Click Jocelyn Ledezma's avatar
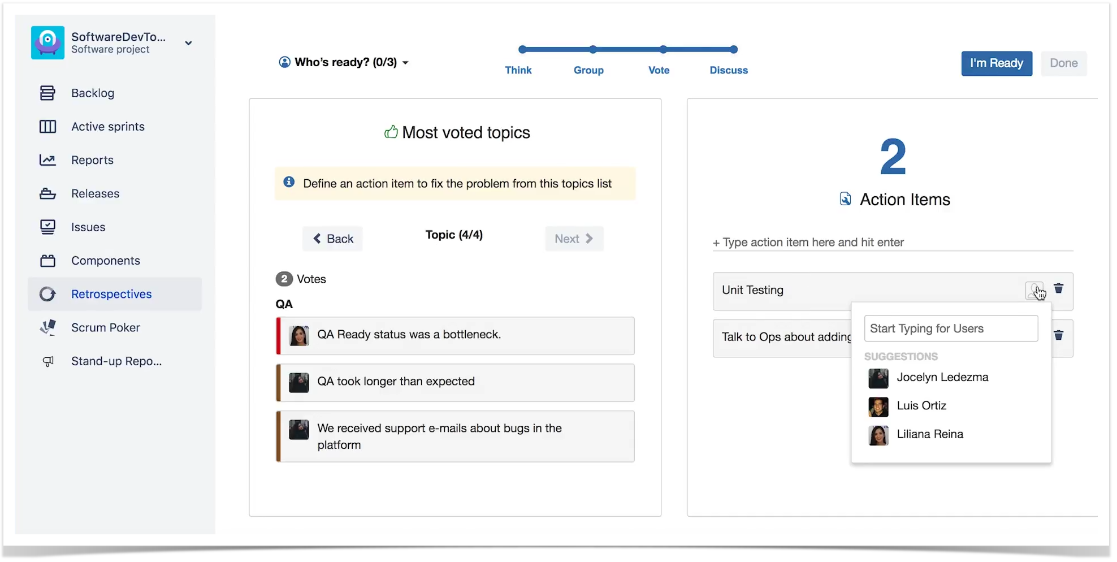This screenshot has width=1117, height=562. pyautogui.click(x=878, y=378)
